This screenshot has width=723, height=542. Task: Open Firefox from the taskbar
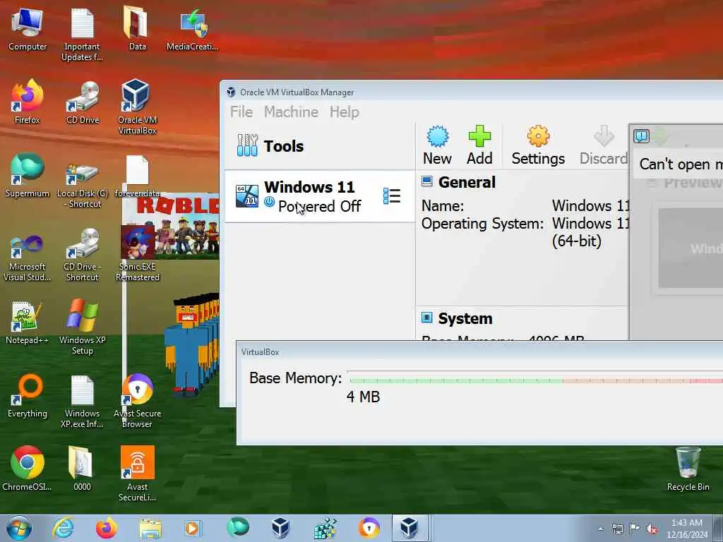[106, 528]
